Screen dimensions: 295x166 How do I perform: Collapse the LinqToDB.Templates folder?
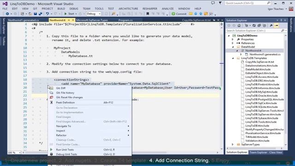pyautogui.click(x=233, y=58)
